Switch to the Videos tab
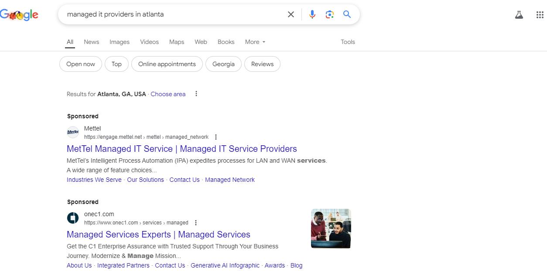 149,42
